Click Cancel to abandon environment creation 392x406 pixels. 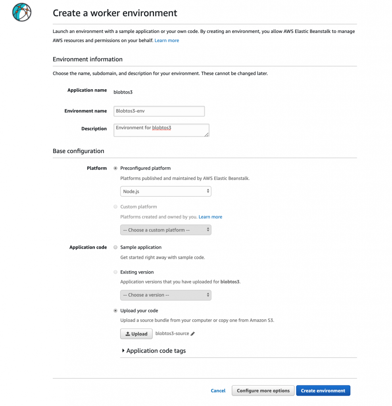click(218, 391)
